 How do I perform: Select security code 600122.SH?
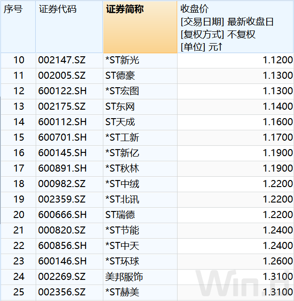pyautogui.click(x=69, y=91)
